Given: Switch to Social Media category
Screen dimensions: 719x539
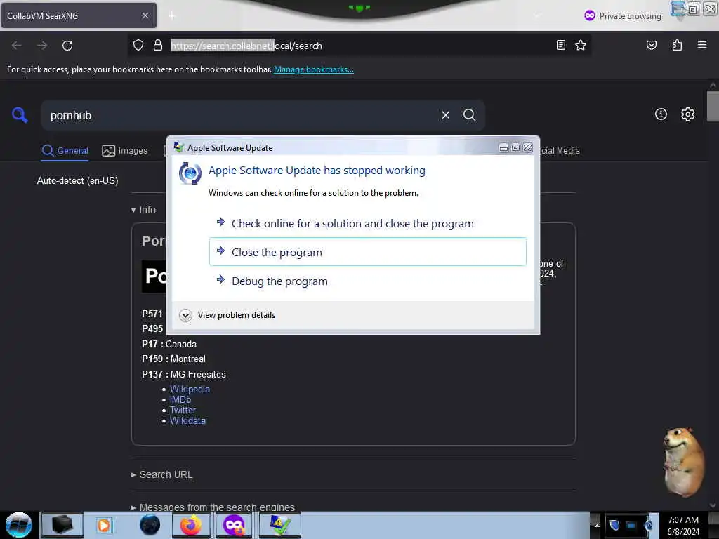Looking at the screenshot, I should pos(560,150).
